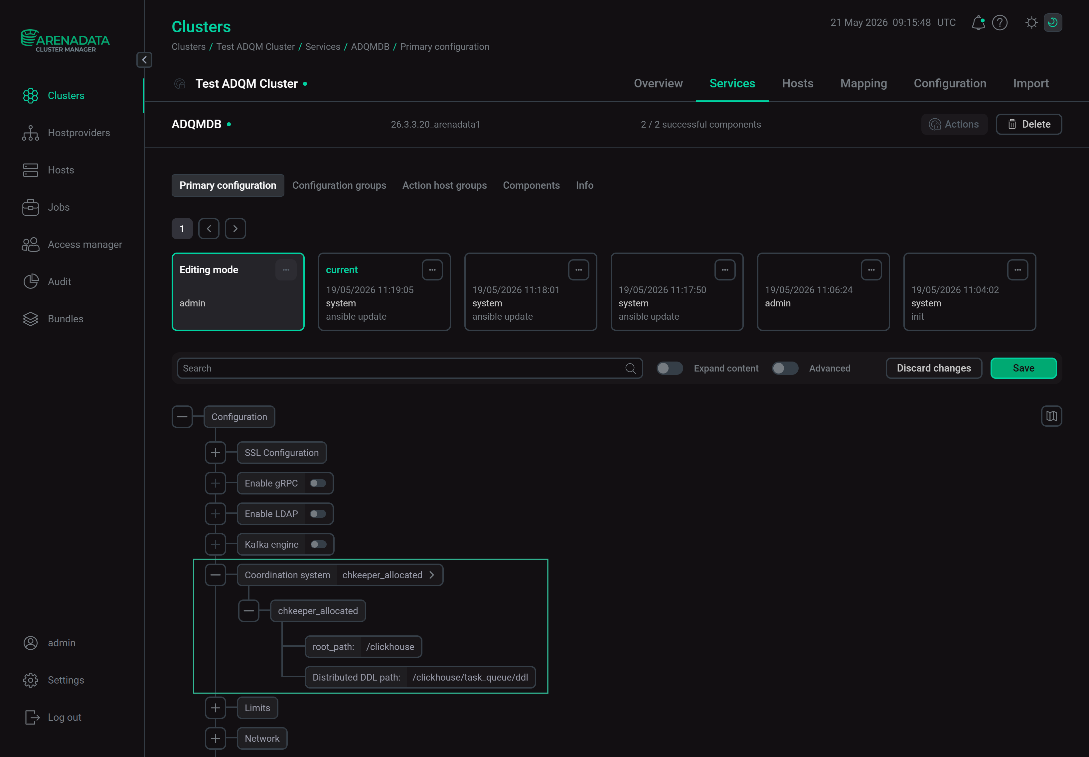
Task: Click the Arenadata Cluster Manager logo
Action: [66, 41]
